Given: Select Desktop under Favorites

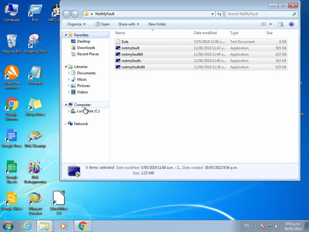Looking at the screenshot, I should pos(84,41).
